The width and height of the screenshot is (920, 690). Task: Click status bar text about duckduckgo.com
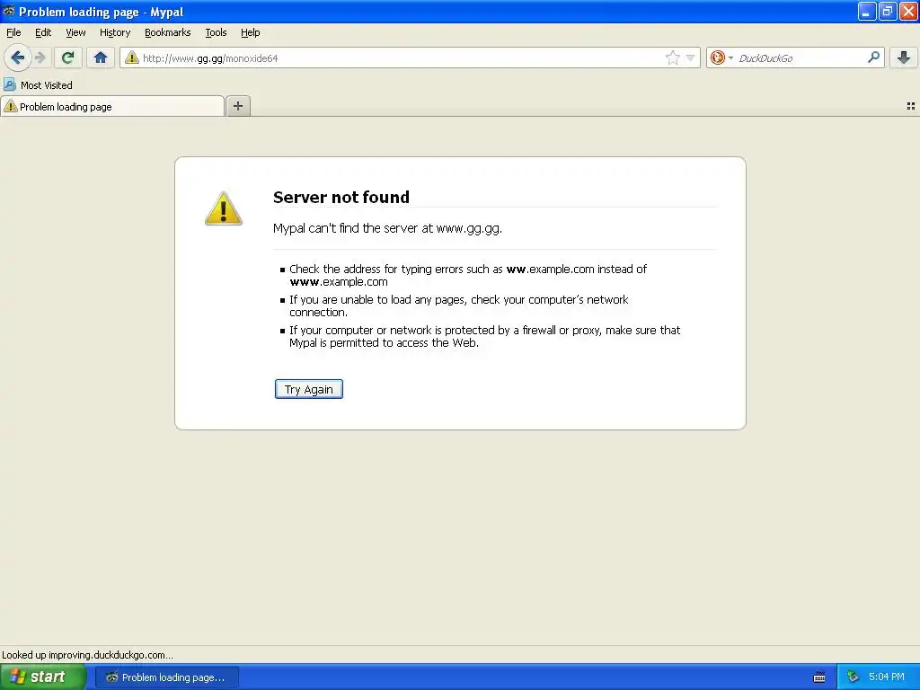pos(87,655)
